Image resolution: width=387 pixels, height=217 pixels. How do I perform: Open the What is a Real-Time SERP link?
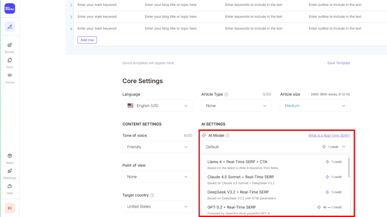[x=329, y=135]
